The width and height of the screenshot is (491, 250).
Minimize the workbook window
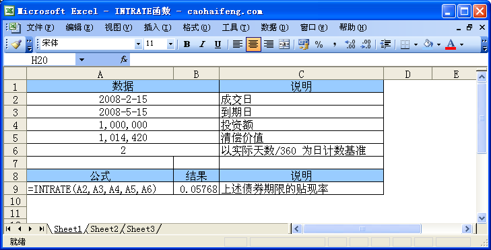coord(459,28)
